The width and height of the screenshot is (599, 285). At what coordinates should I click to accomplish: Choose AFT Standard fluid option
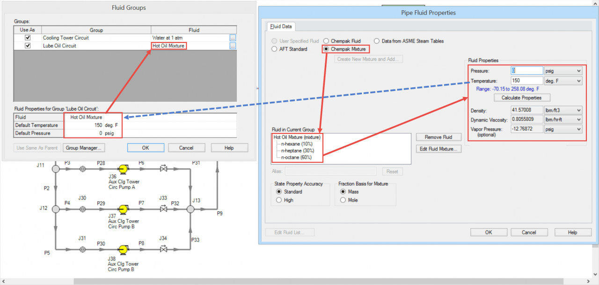click(275, 49)
